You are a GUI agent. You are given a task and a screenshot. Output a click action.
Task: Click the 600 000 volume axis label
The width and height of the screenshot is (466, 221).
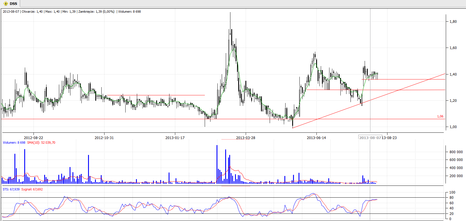pyautogui.click(x=456, y=160)
